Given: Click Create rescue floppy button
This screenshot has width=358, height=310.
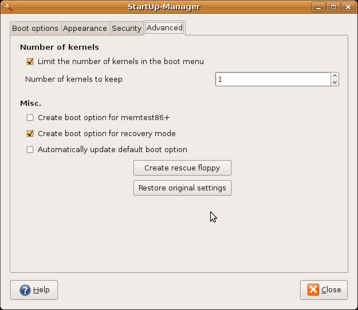Looking at the screenshot, I should click(182, 168).
